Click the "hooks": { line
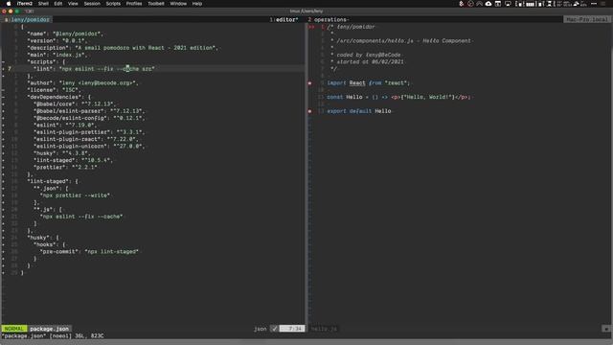Viewport: 613px width, 345px height. coord(49,245)
